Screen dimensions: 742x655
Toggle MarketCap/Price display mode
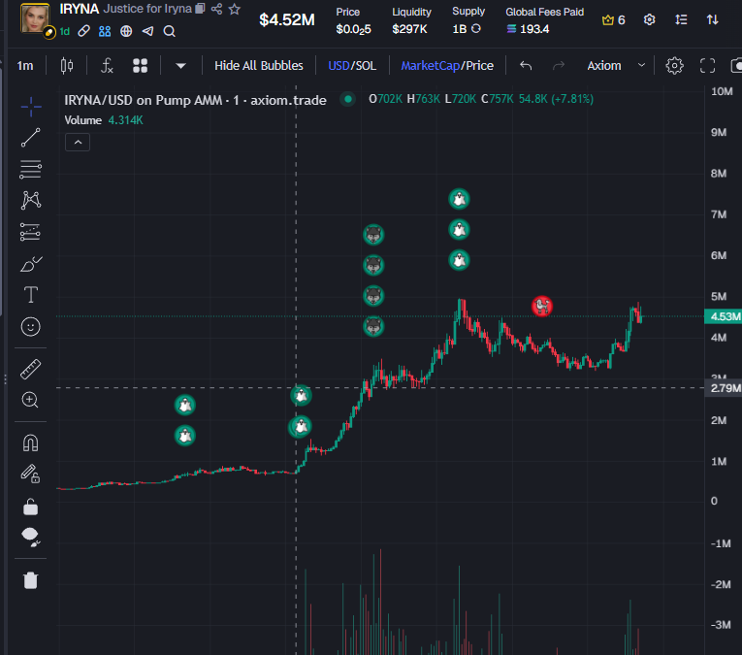(x=447, y=65)
